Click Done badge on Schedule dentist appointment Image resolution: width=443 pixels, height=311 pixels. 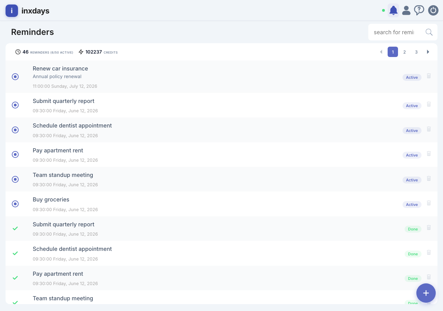tap(413, 254)
